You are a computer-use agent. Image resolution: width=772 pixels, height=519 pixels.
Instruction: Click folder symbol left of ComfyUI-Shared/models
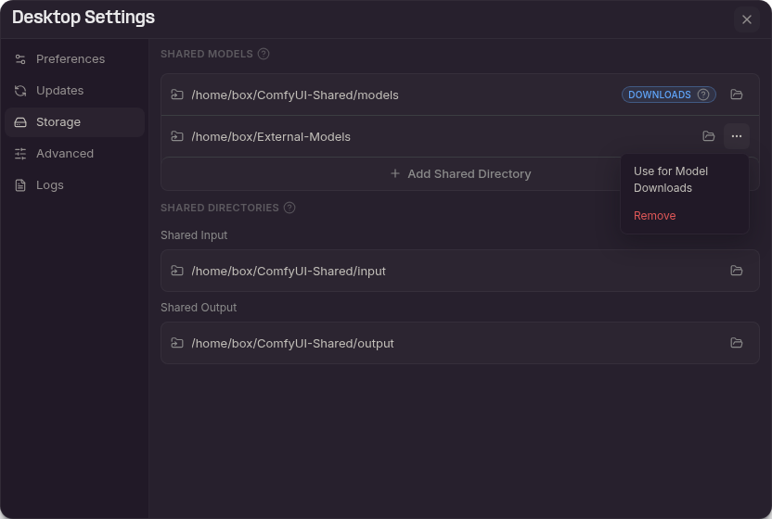(x=176, y=95)
